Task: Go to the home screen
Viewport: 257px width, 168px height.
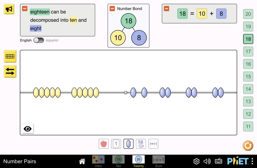Action: click(x=82, y=161)
